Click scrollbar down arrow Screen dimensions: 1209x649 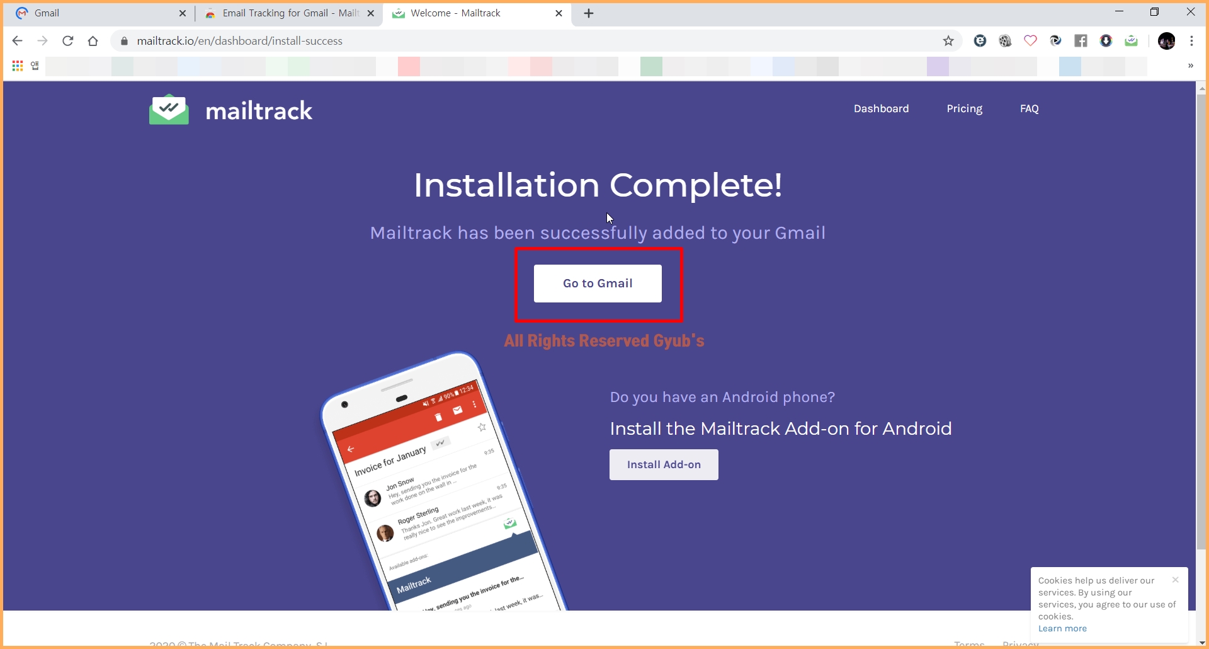tap(1201, 642)
